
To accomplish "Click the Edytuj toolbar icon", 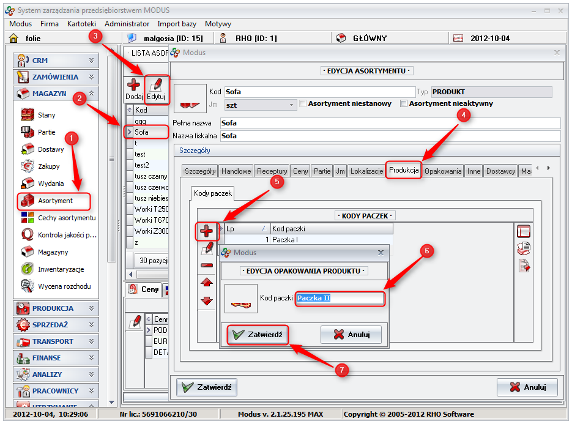I will [x=157, y=89].
